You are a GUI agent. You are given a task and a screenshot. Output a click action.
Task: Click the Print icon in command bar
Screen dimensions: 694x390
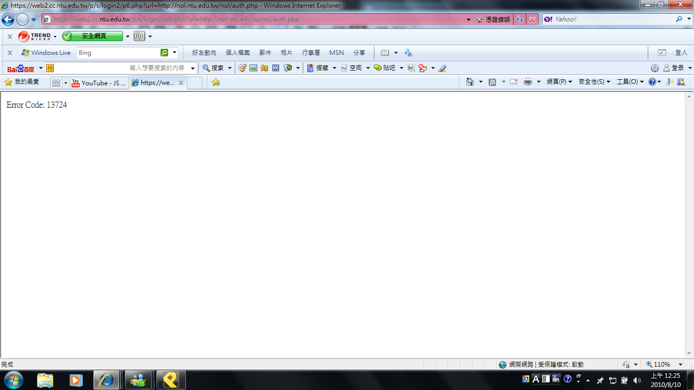528,82
